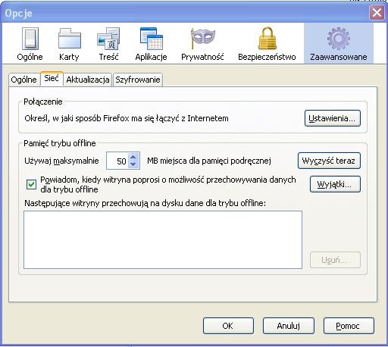
Task: Increase cache size with up arrow
Action: pos(133,158)
